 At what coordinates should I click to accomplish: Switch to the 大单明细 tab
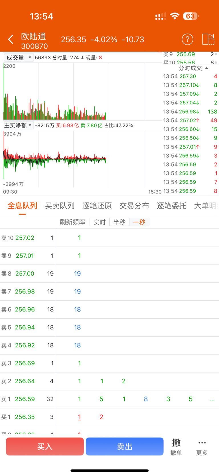click(x=206, y=206)
